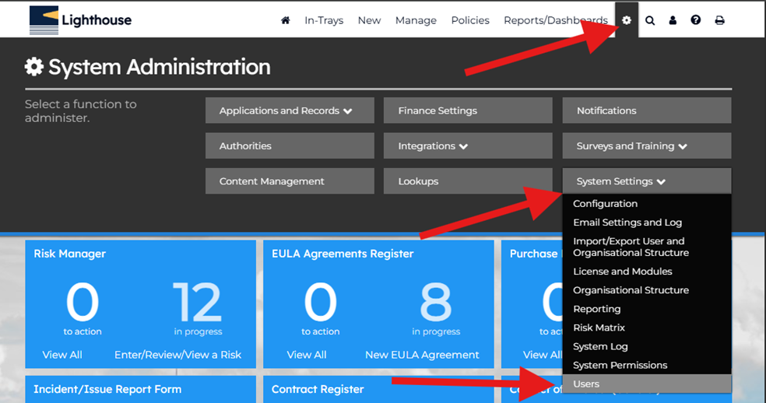Select Organisational Structure menu entry
The image size is (766, 403).
point(631,290)
